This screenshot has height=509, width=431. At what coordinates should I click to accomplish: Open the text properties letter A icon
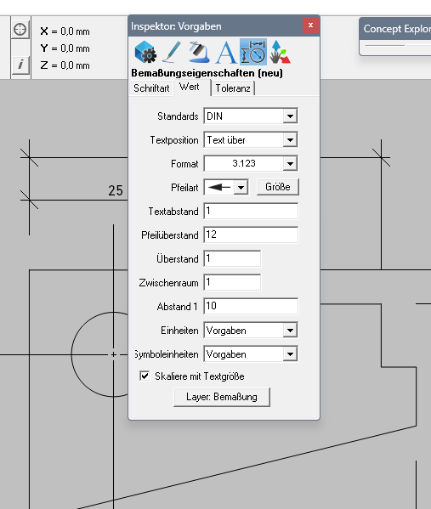pos(226,52)
